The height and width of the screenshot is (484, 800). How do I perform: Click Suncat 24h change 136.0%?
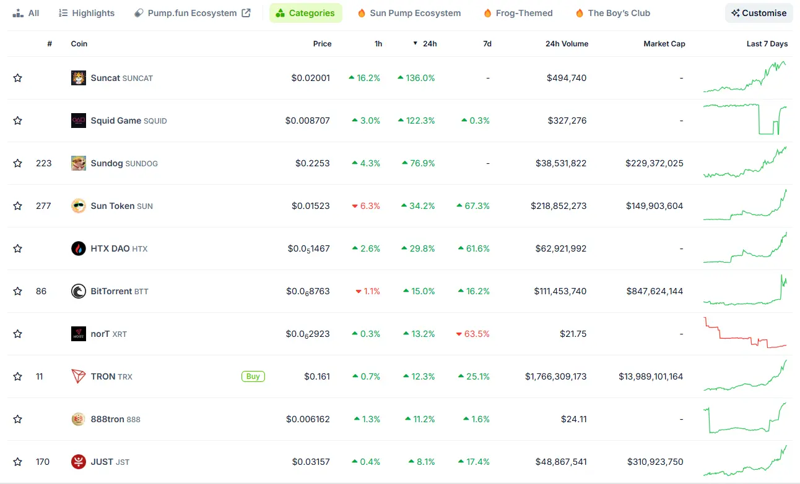point(416,78)
